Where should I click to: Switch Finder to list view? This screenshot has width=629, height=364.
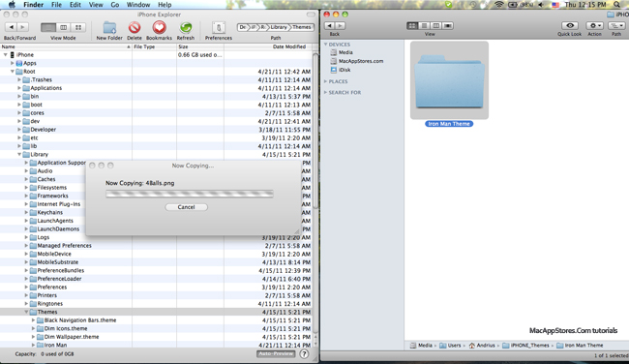[424, 26]
